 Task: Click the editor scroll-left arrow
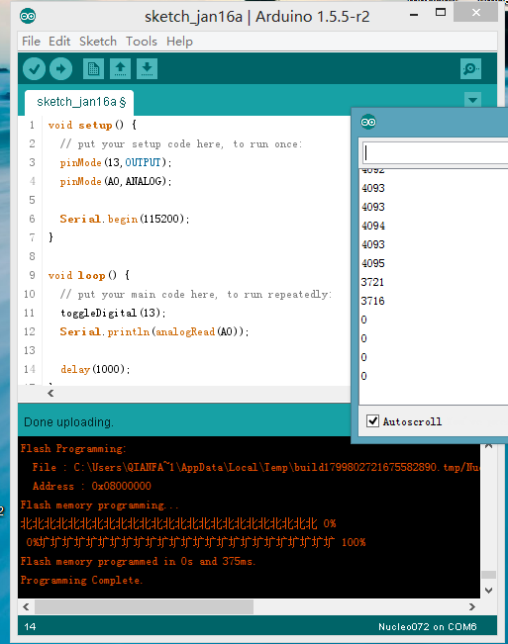point(51,394)
